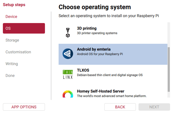174x113 pixels.
Task: Click the OS list scrollbar thumb
Action: pos(169,69)
